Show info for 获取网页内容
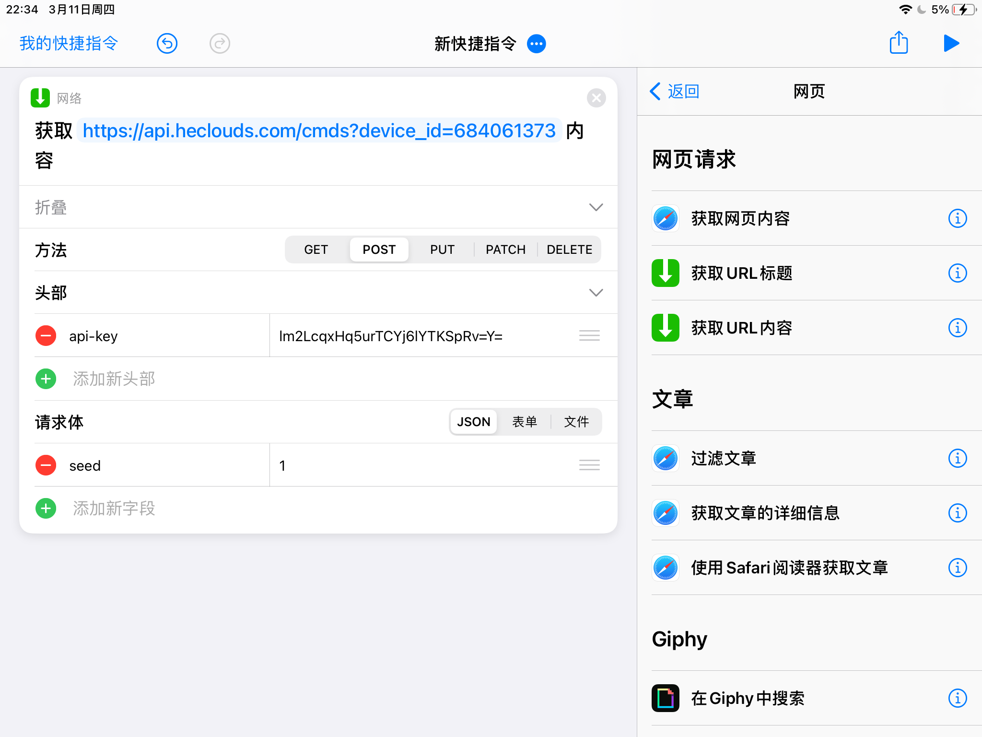 [958, 218]
